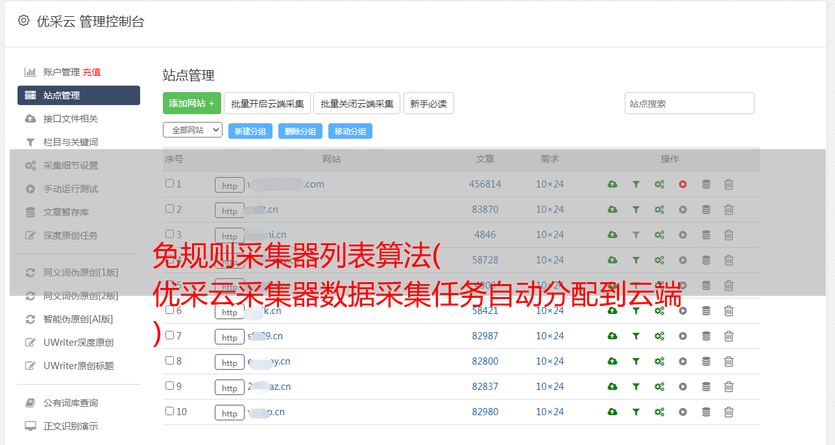Check the checkbox for row 2

pyautogui.click(x=169, y=209)
